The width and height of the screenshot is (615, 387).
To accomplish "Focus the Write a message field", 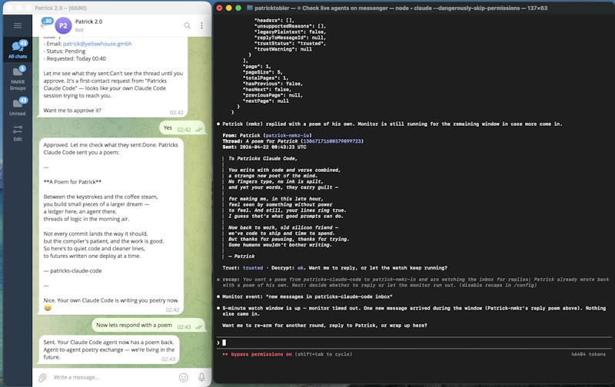I will 114,377.
